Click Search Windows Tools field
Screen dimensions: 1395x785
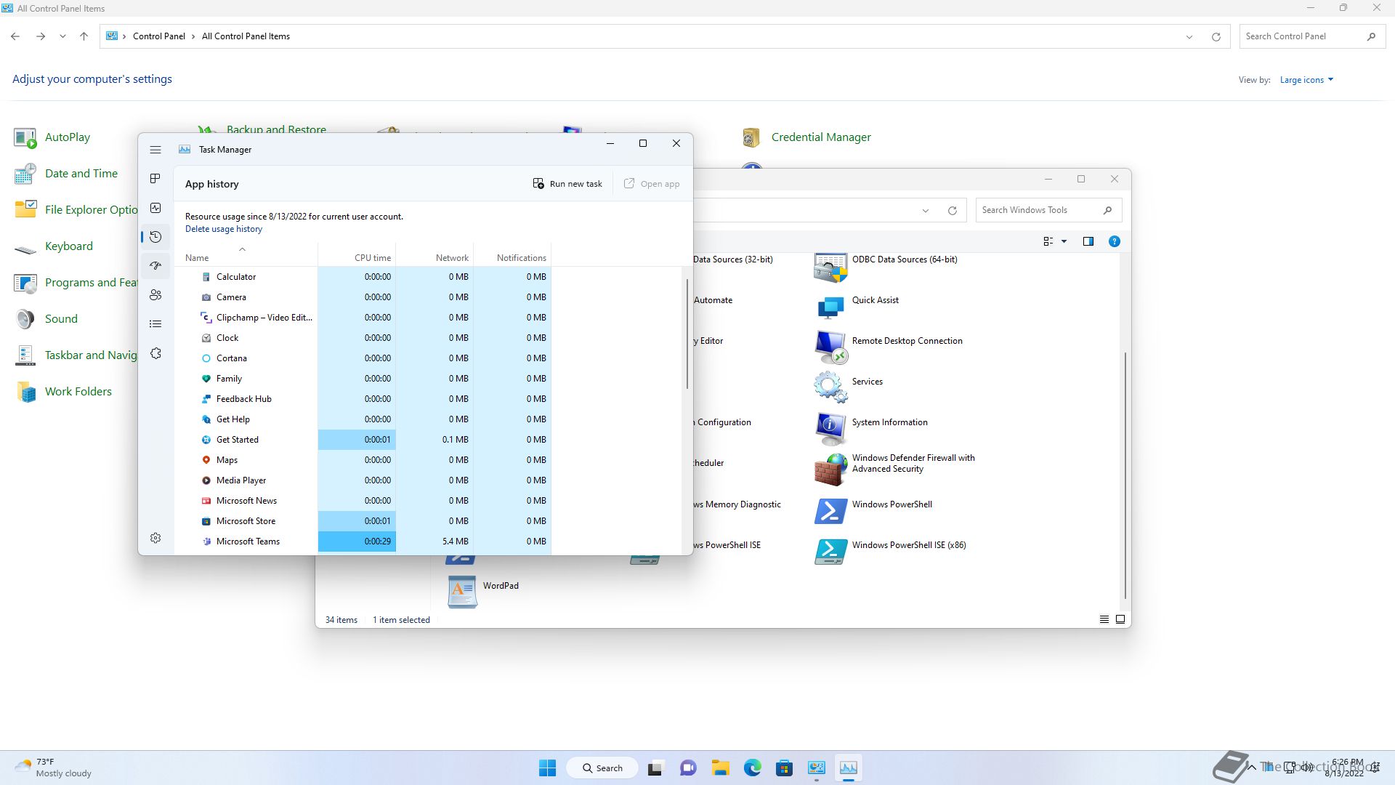pyautogui.click(x=1048, y=210)
